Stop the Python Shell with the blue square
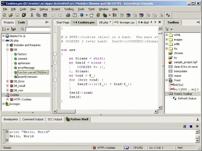 tap(191, 126)
